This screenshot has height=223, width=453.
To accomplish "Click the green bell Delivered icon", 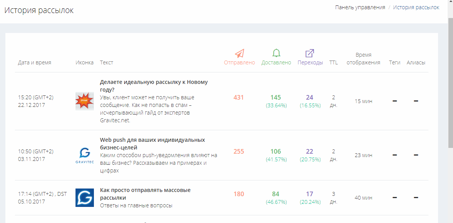I will tap(276, 53).
